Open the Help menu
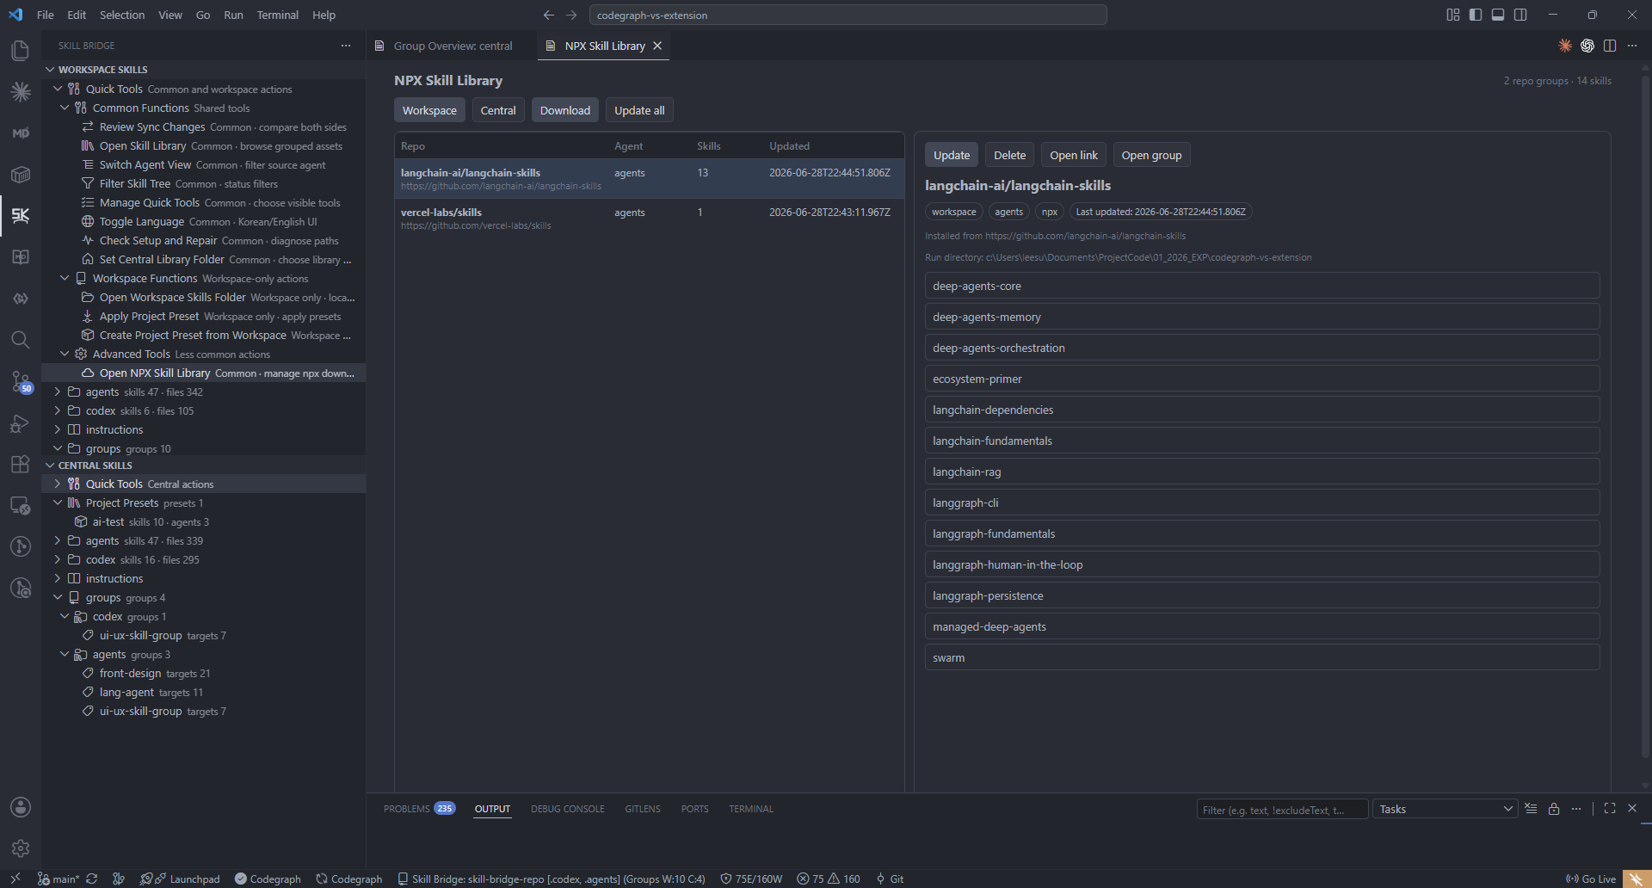The image size is (1652, 888). tap(324, 15)
